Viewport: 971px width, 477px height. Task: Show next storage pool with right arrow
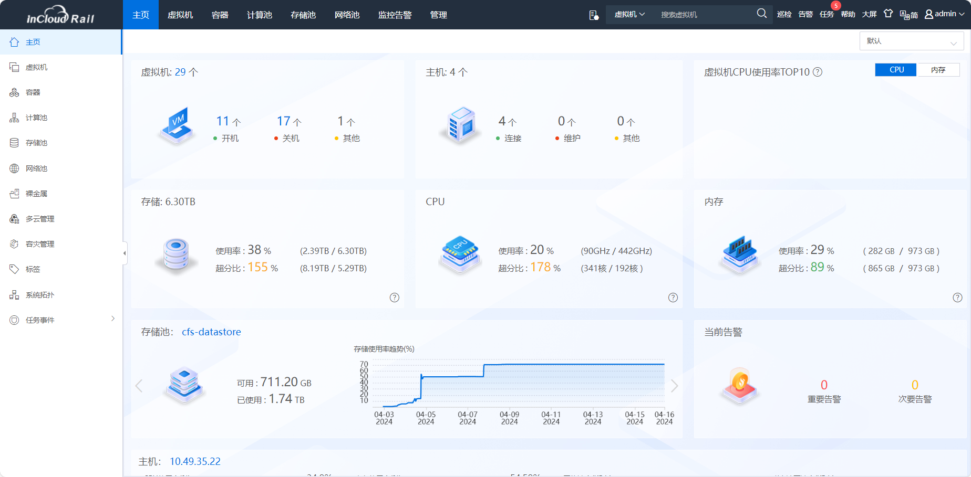point(674,386)
